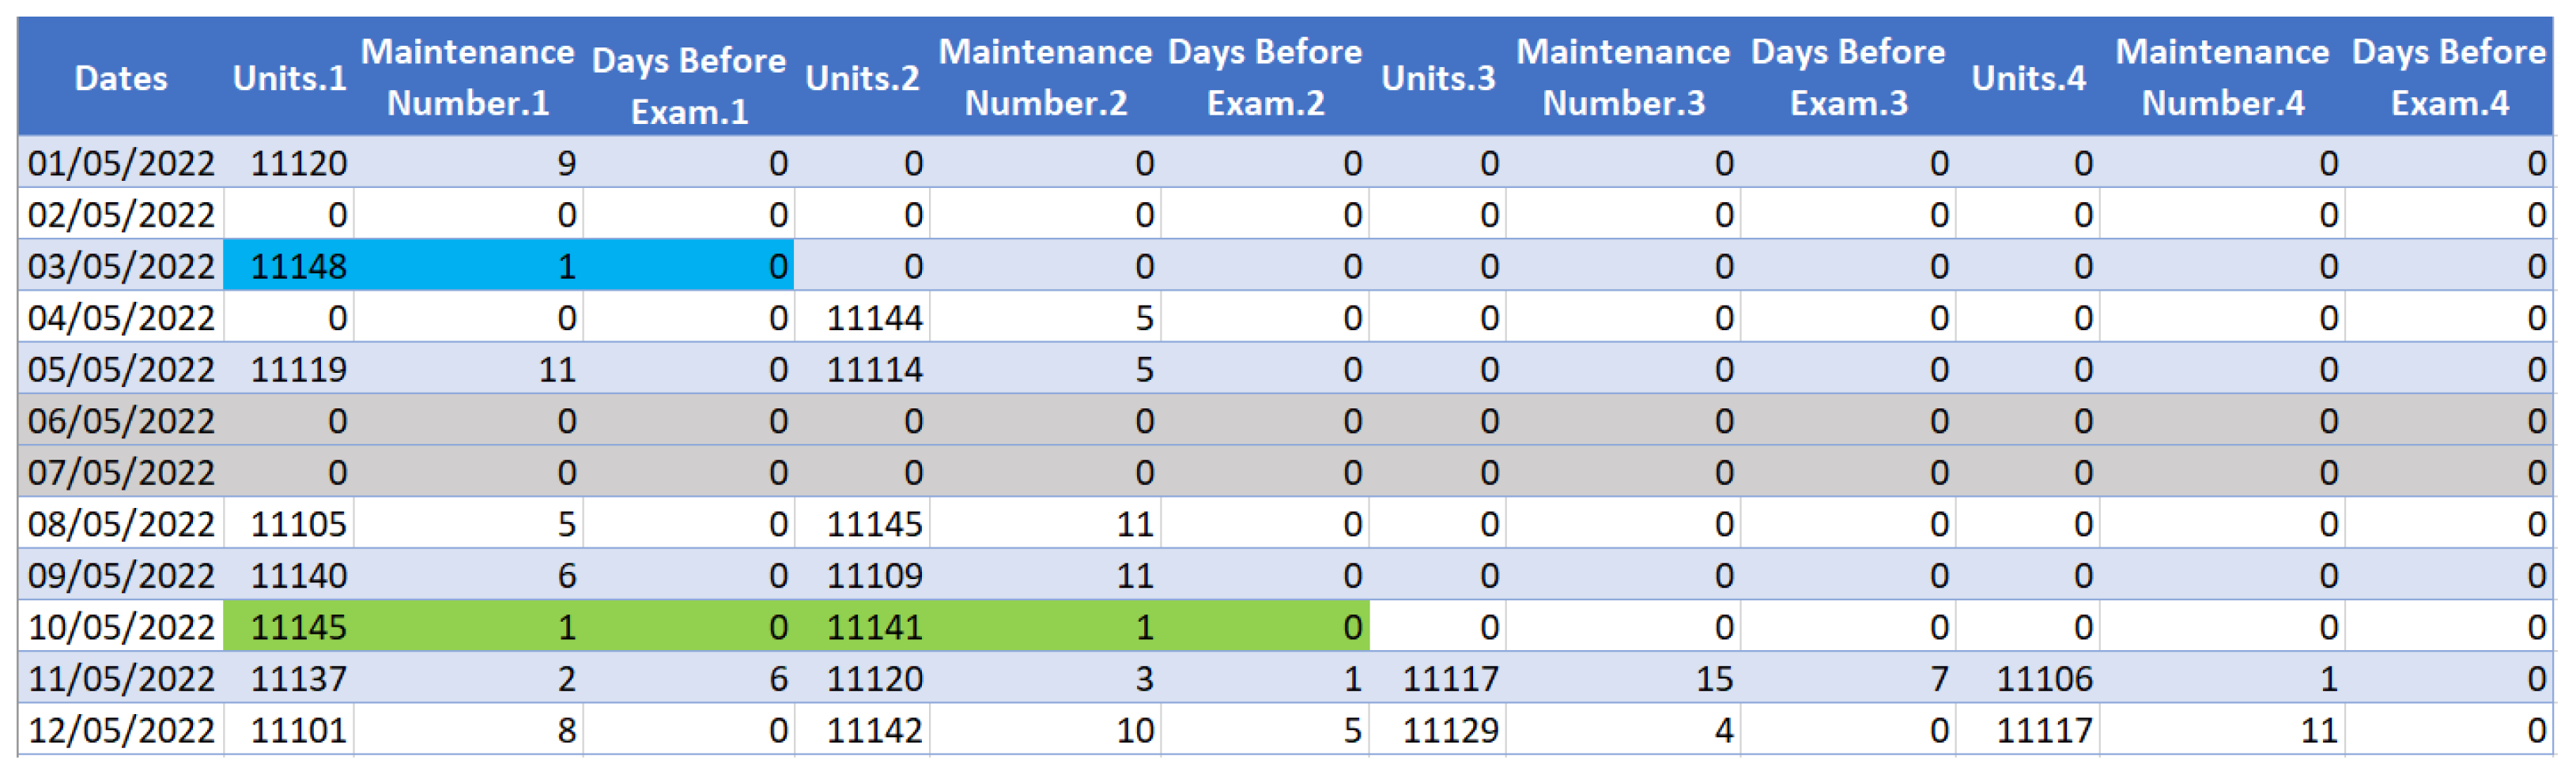
Task: Click the Dates column header
Action: [121, 78]
